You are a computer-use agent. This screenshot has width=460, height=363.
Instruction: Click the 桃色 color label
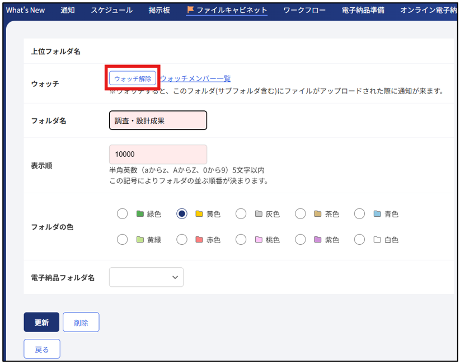[x=273, y=240]
